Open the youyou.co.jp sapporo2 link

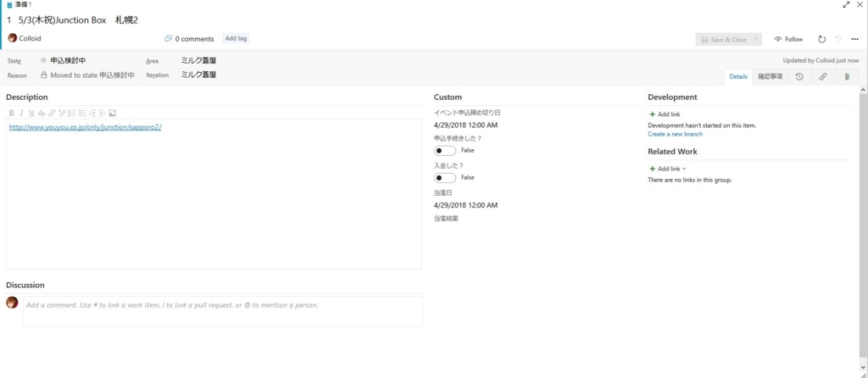(x=86, y=127)
